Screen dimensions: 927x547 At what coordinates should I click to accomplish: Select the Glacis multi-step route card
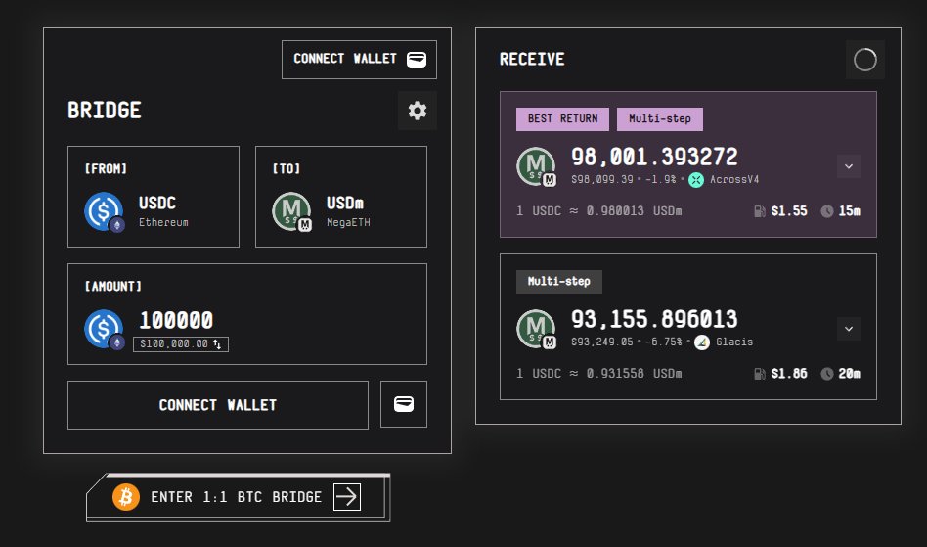pyautogui.click(x=688, y=327)
